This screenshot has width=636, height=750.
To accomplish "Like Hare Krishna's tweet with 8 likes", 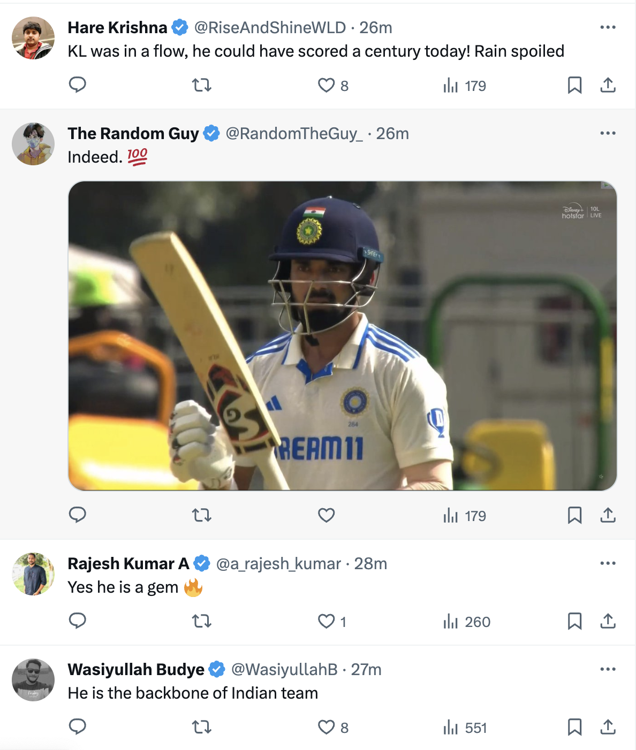I will pos(327,86).
